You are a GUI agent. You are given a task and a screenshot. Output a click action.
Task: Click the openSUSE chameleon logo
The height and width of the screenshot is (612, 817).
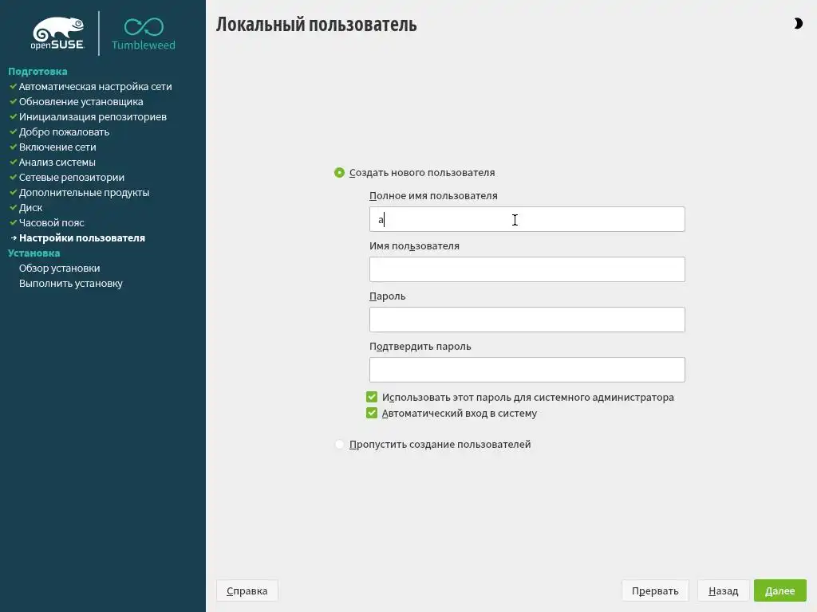[58, 33]
